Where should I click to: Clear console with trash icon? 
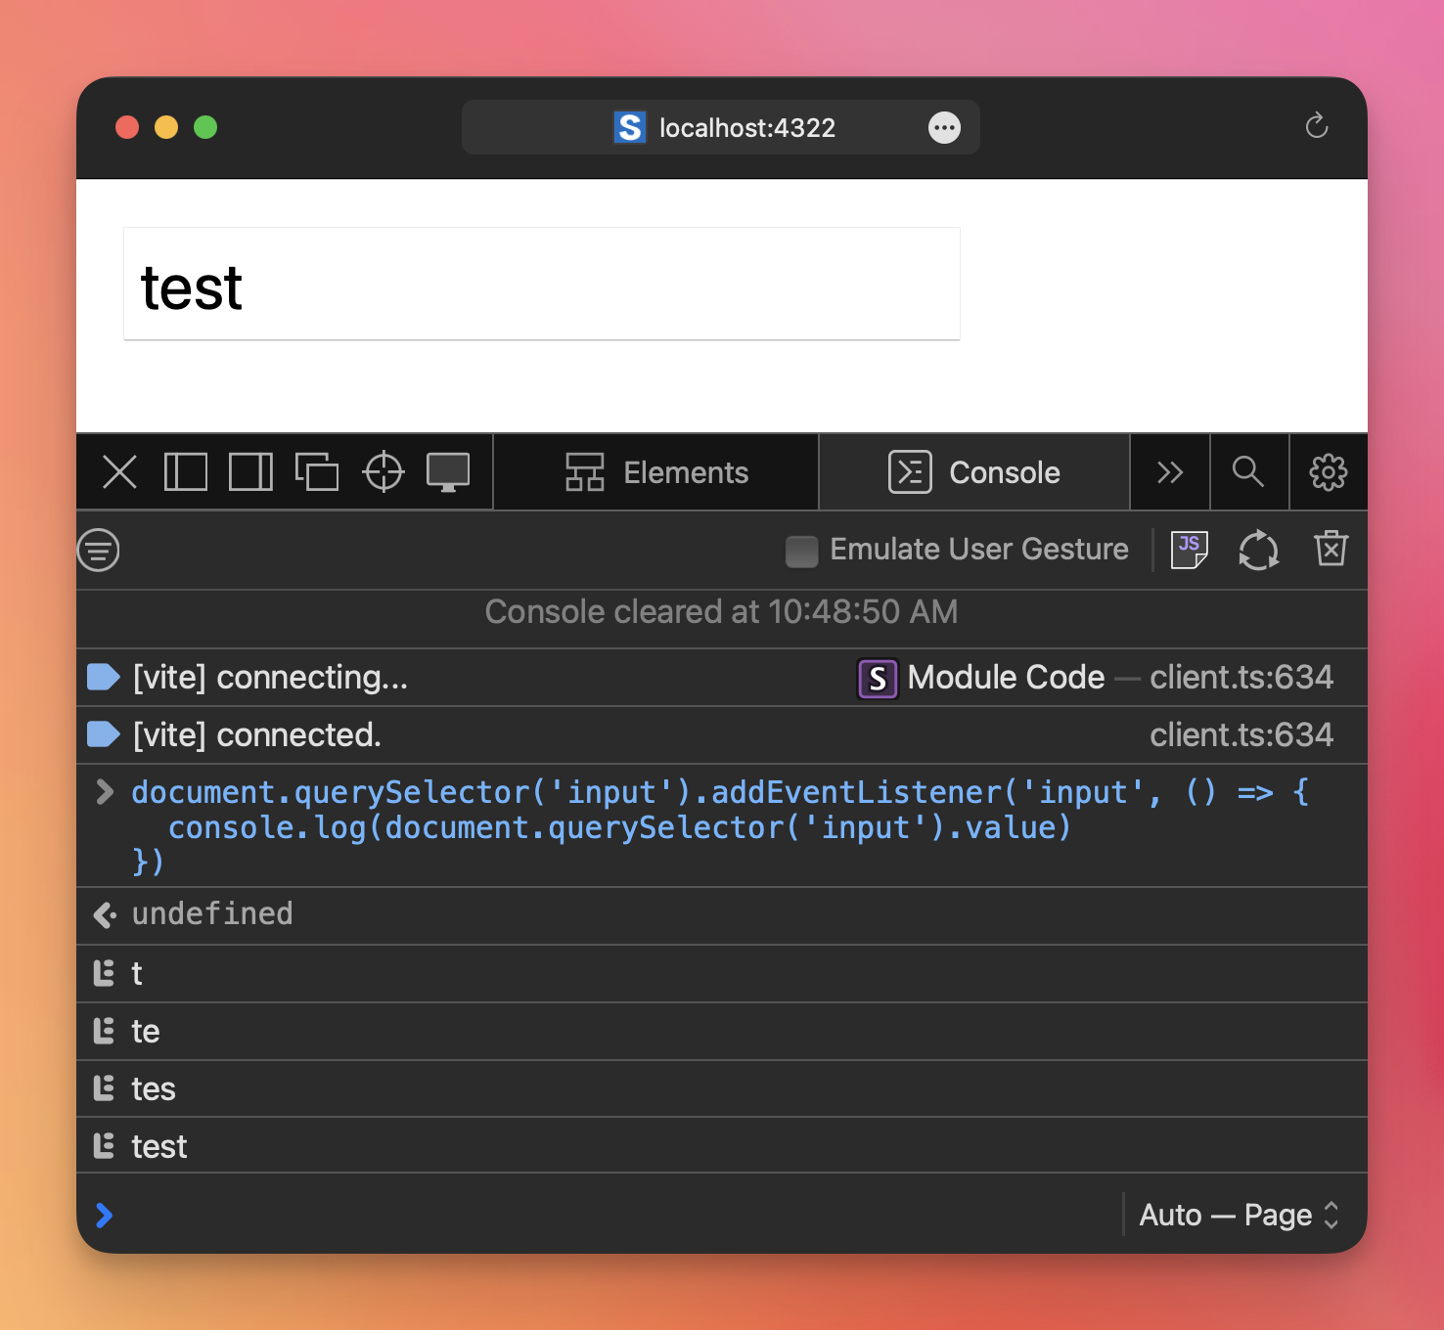pyautogui.click(x=1331, y=550)
